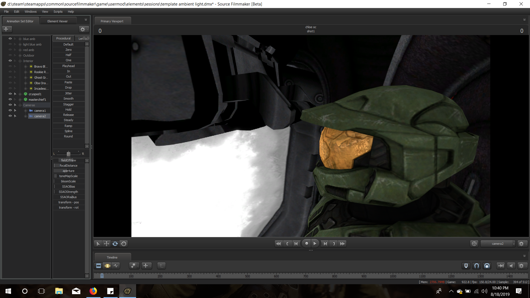Select the move manipulator tool in viewport

[106, 244]
